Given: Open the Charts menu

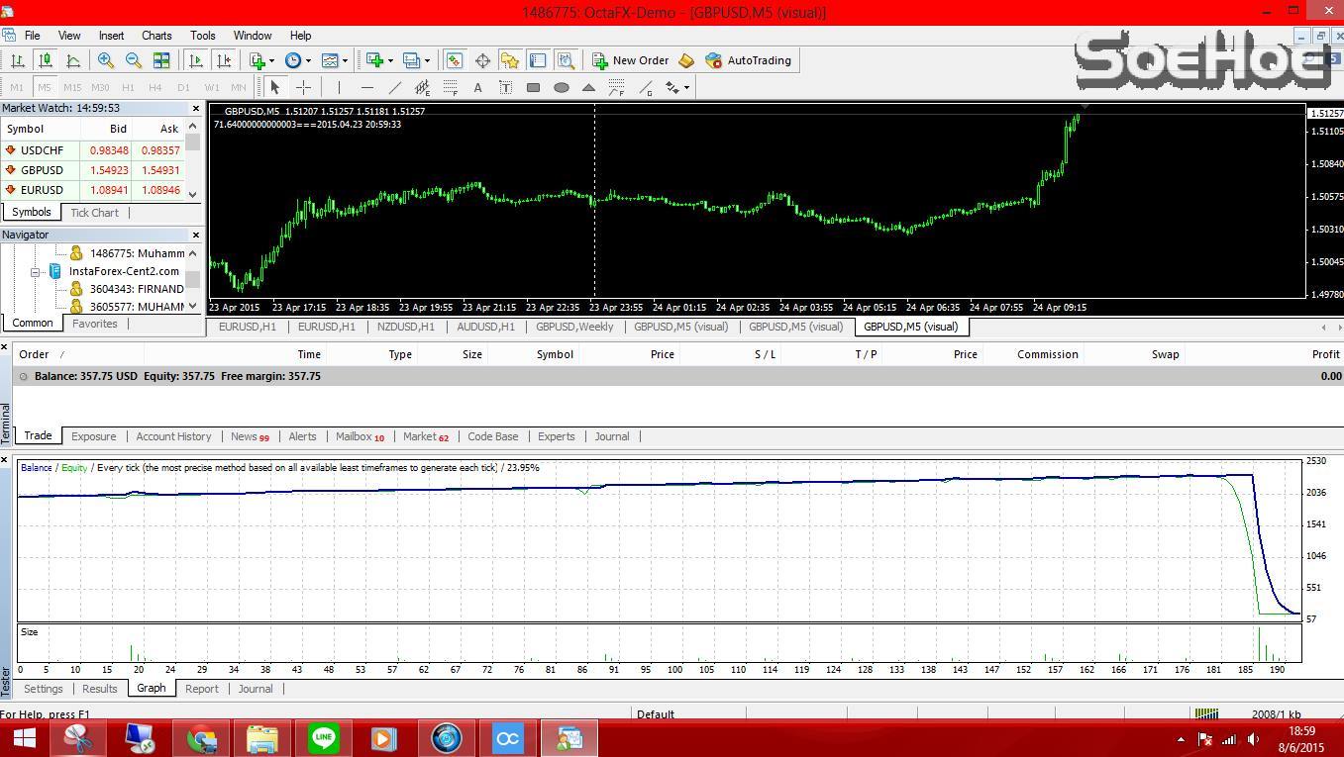Looking at the screenshot, I should [156, 36].
